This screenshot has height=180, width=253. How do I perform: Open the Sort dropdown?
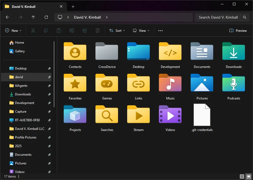click(117, 30)
